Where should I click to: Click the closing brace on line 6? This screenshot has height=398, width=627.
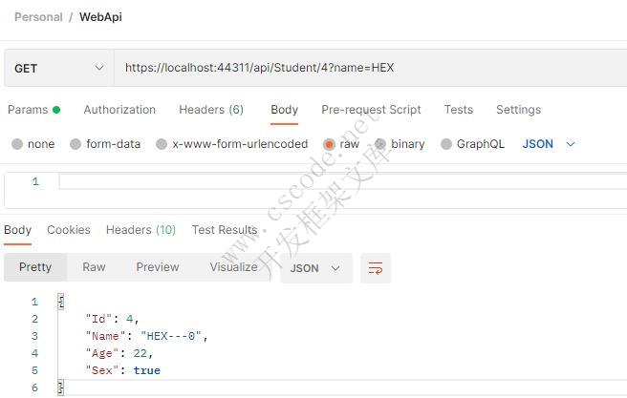pos(61,388)
